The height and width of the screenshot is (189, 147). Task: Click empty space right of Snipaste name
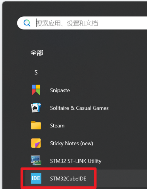click(109, 90)
